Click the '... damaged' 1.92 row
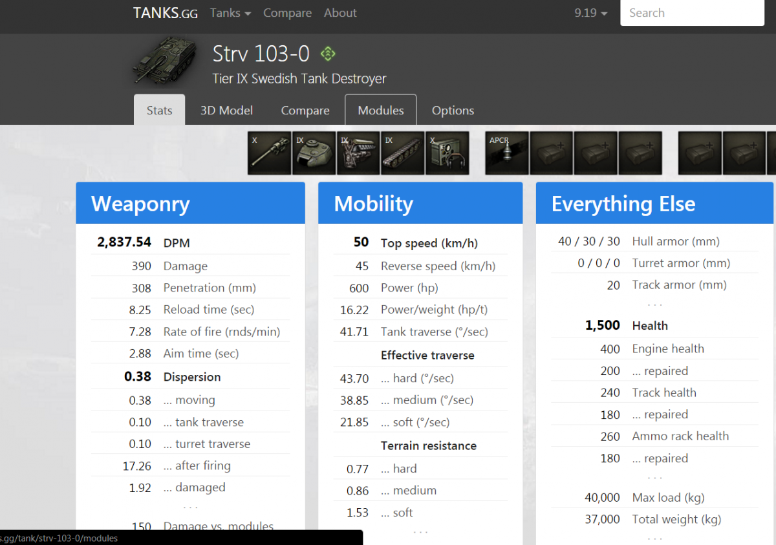This screenshot has height=545, width=776. coord(190,487)
